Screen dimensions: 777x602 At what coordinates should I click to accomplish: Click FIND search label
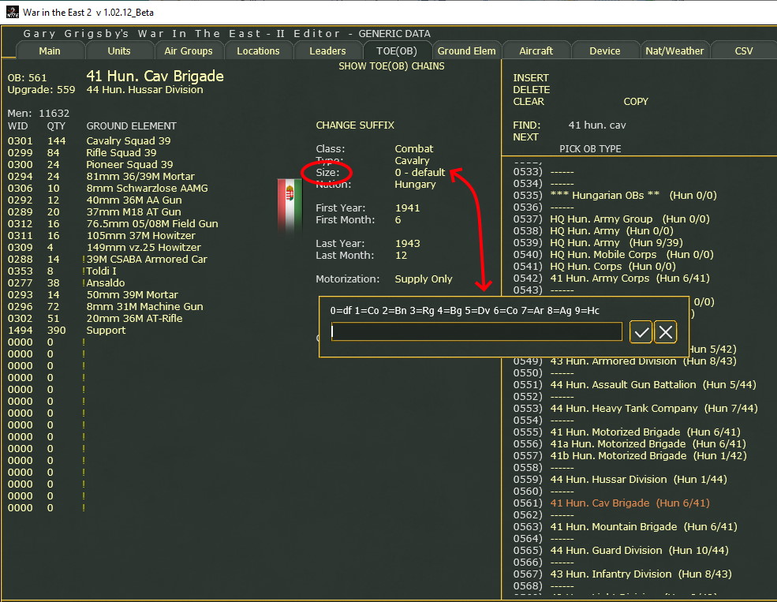pyautogui.click(x=527, y=125)
